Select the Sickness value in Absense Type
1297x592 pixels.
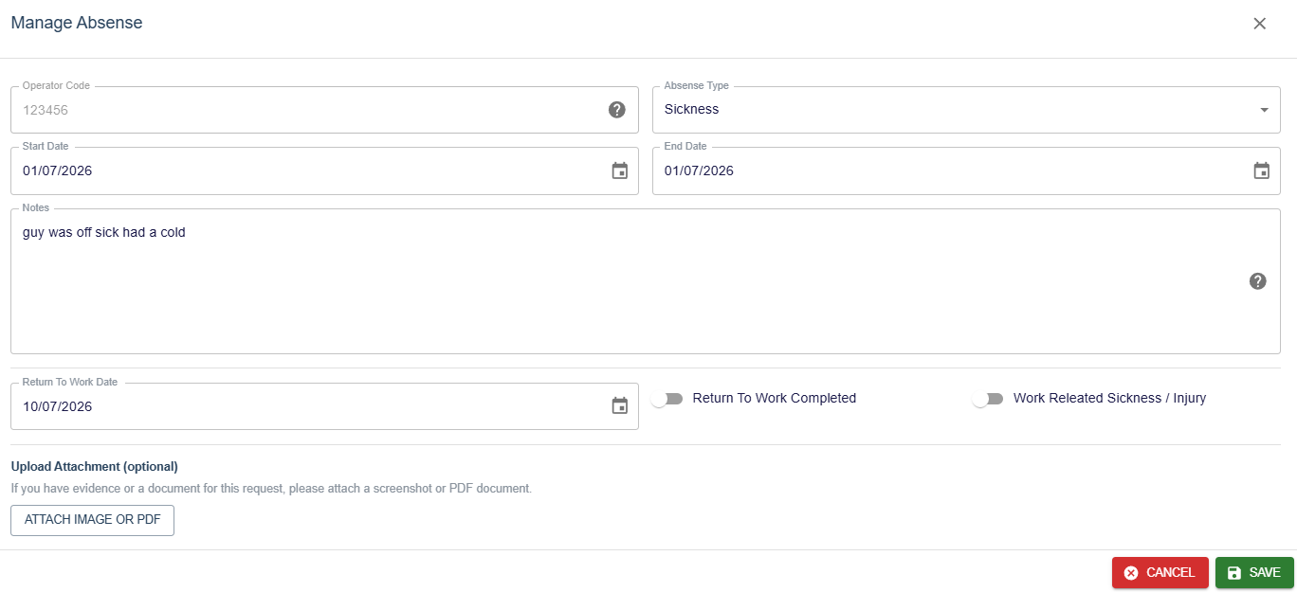692,109
